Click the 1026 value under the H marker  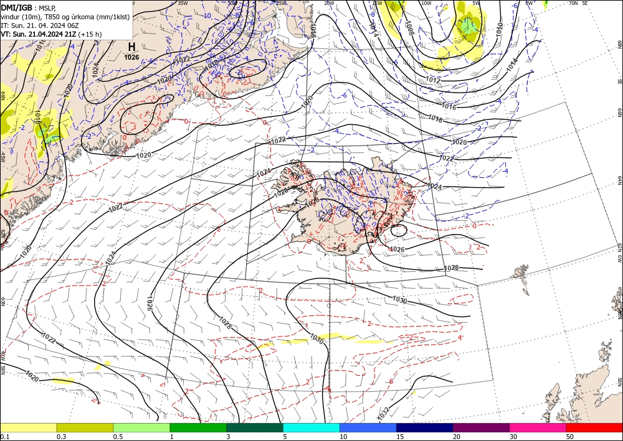tap(131, 57)
